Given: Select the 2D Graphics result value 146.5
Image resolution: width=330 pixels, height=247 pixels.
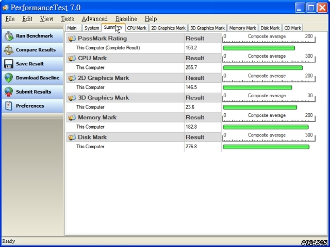Looking at the screenshot, I should coord(191,87).
